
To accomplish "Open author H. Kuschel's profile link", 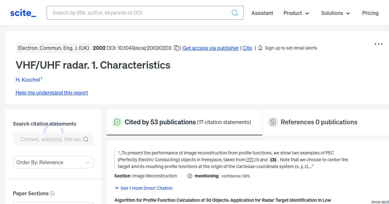I will (x=28, y=80).
